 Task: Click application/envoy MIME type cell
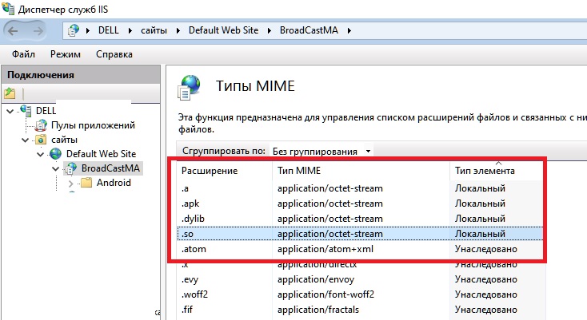click(316, 279)
